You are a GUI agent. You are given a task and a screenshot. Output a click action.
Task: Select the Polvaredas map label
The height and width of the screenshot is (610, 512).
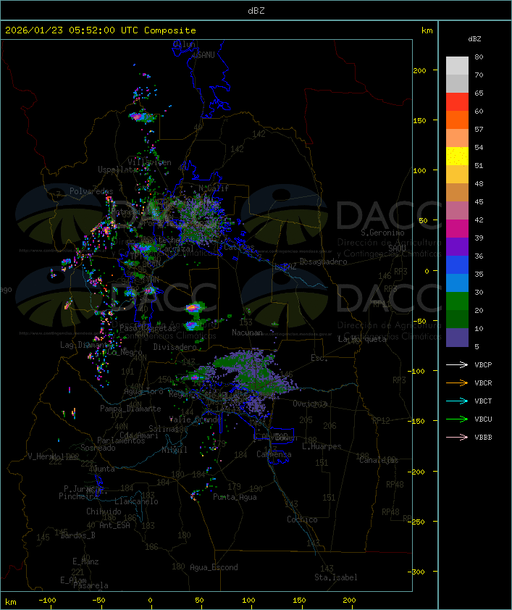(x=91, y=191)
